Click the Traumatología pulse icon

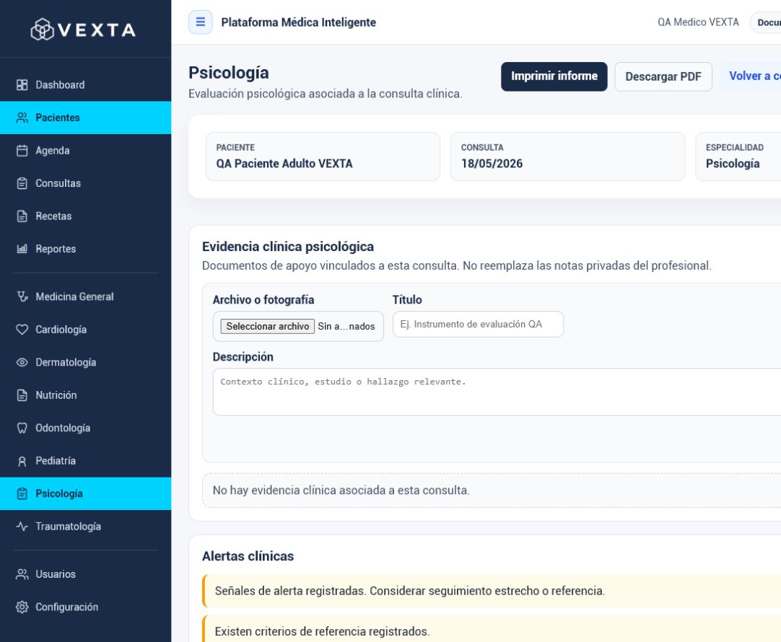tap(22, 527)
